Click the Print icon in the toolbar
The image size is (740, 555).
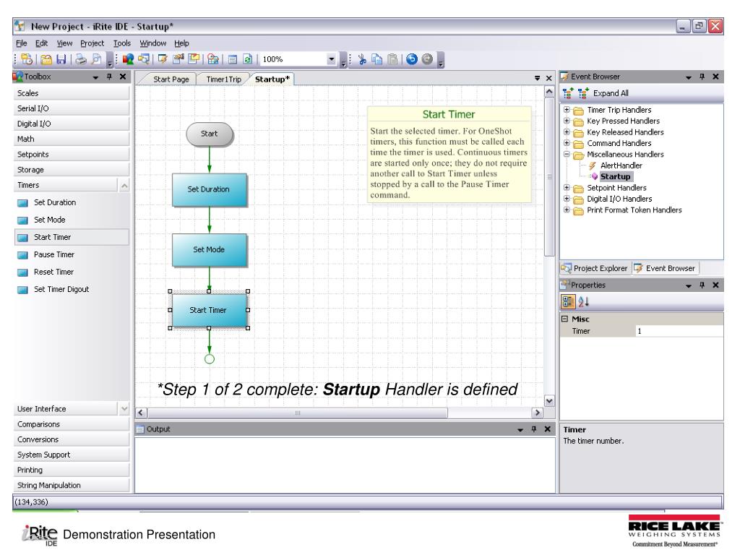point(81,59)
